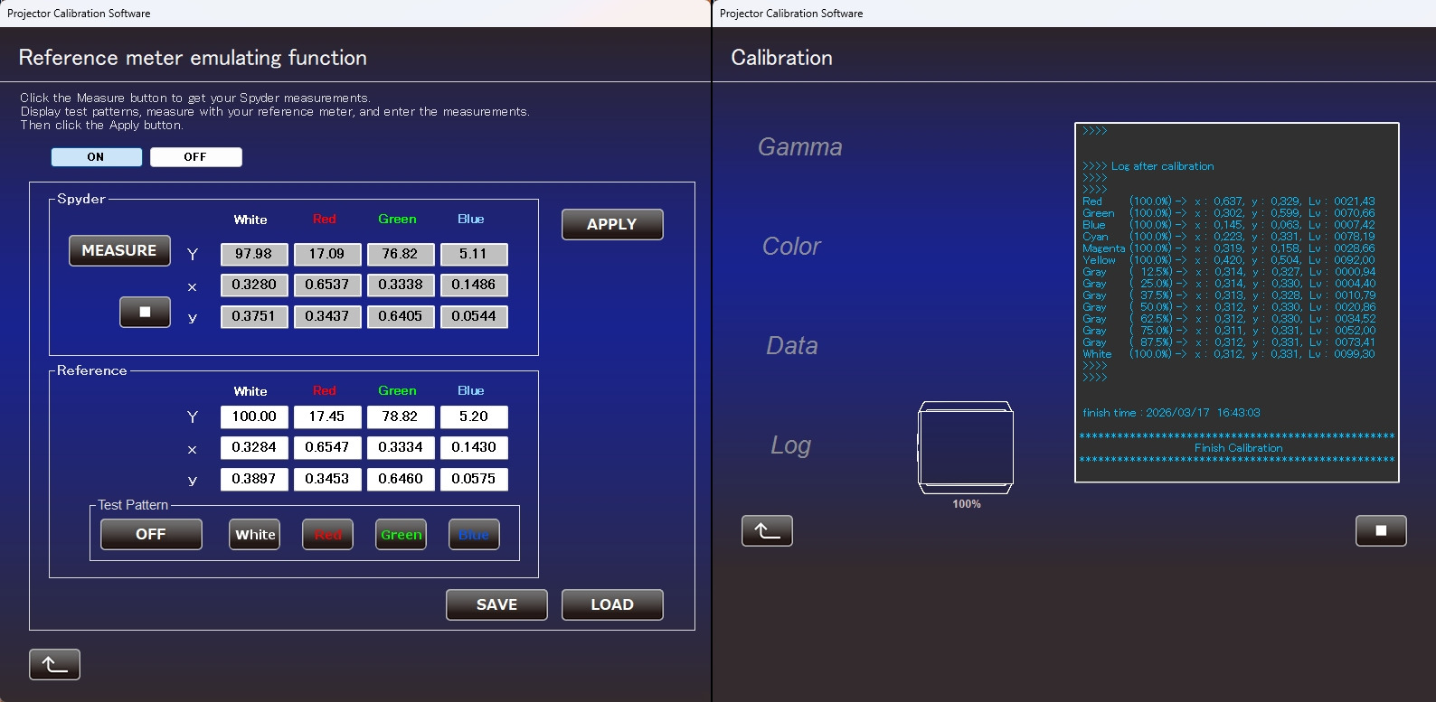This screenshot has width=1436, height=702.
Task: Display the White test pattern
Action: pos(255,535)
